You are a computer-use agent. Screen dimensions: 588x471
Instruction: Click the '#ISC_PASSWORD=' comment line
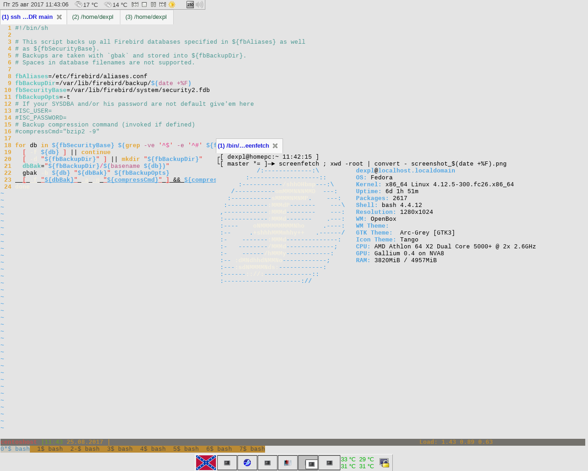point(41,118)
